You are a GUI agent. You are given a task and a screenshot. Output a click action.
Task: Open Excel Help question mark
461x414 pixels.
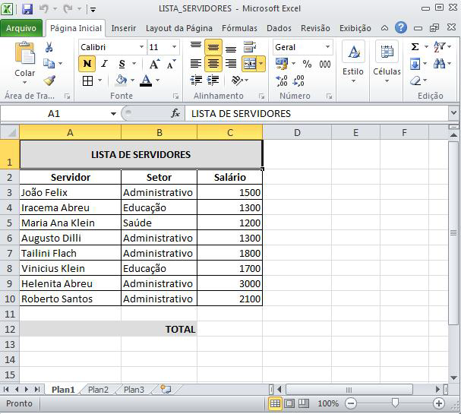click(x=401, y=27)
